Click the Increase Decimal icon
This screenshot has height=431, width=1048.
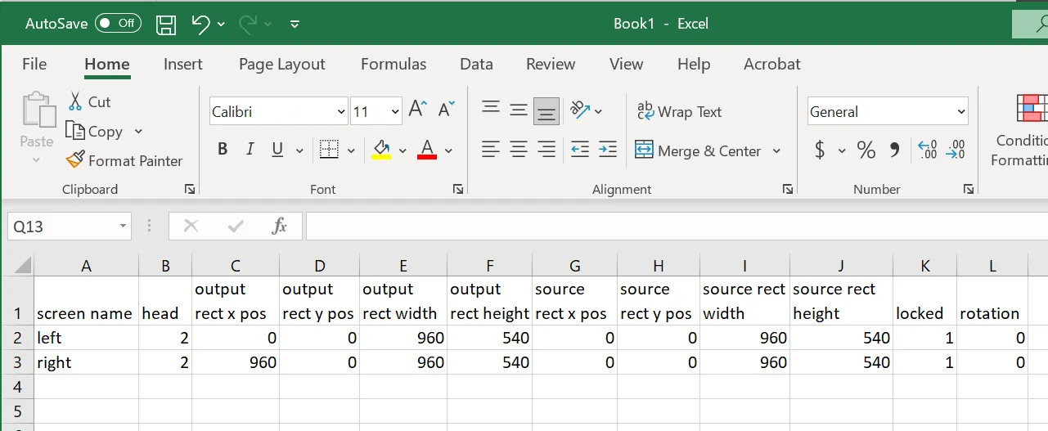(927, 150)
